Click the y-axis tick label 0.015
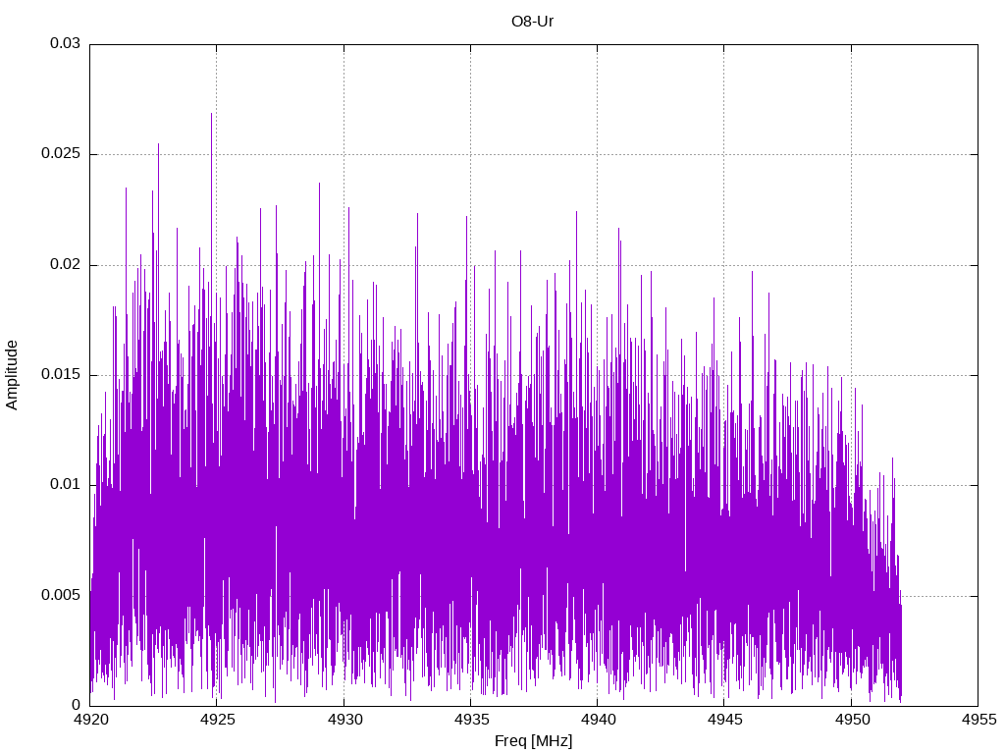The height and width of the screenshot is (754, 1005). click(x=61, y=374)
